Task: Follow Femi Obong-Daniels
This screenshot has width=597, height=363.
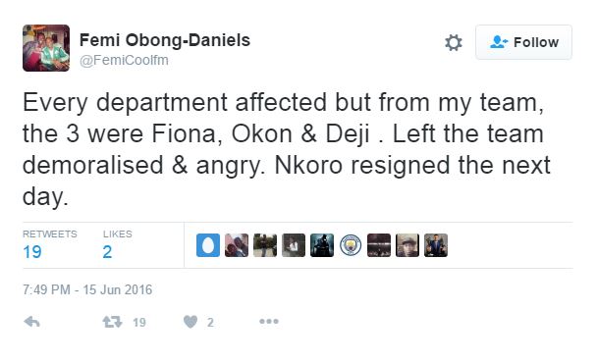Action: coord(523,42)
